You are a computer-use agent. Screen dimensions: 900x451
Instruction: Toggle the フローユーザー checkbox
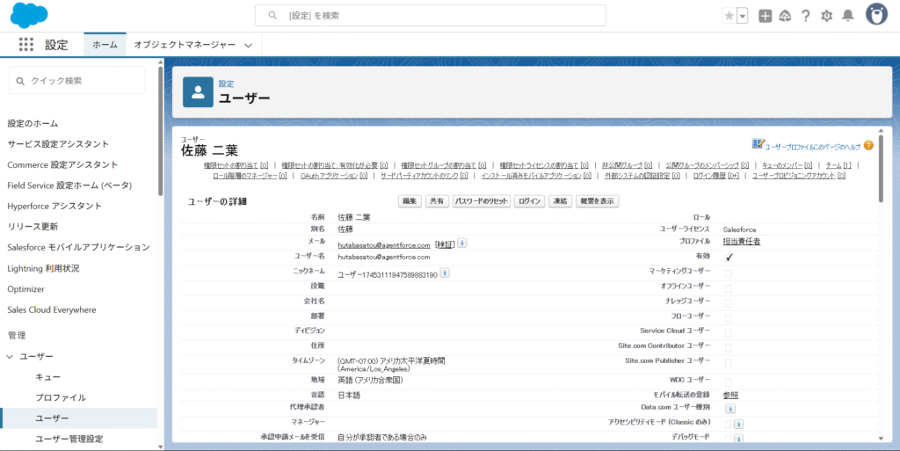point(729,318)
